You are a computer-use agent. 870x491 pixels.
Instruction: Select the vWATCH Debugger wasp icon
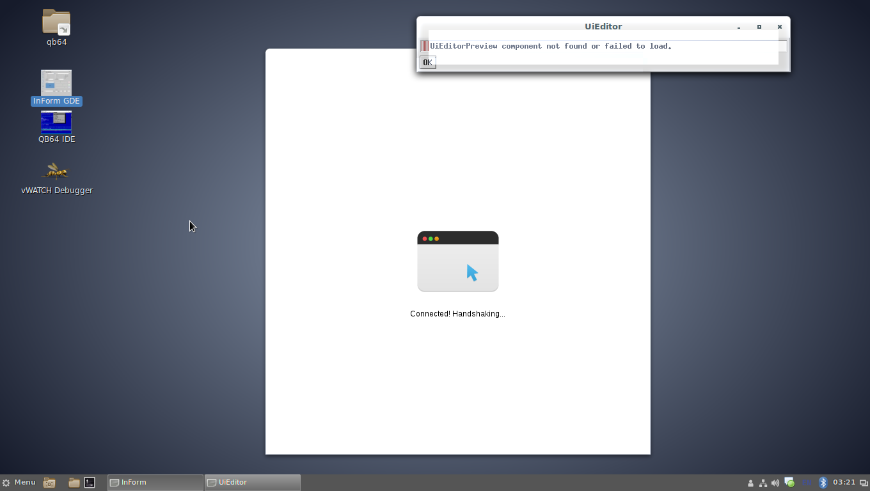point(56,171)
